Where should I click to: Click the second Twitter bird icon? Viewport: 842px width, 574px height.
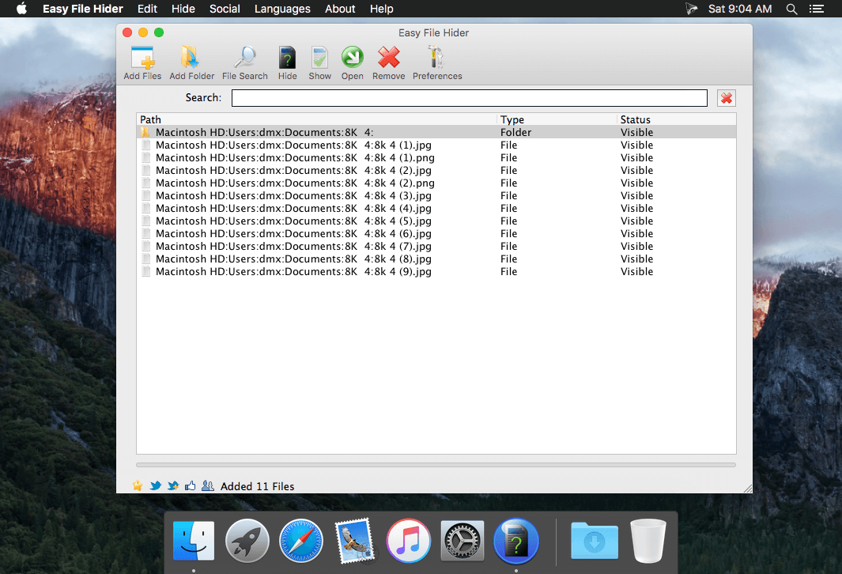(173, 485)
